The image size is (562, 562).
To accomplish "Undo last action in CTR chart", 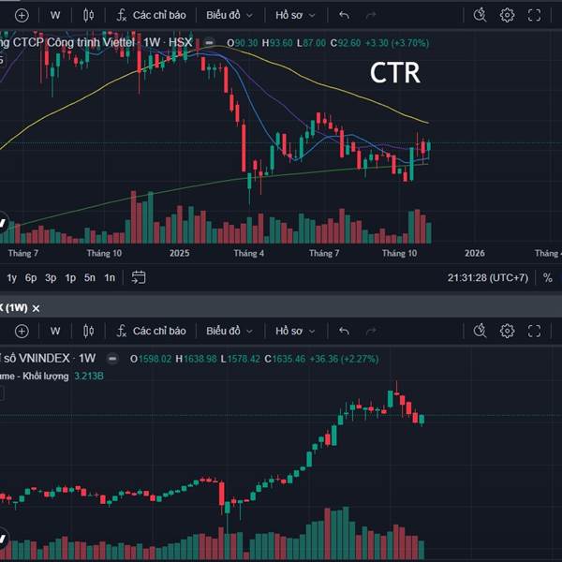I will click(x=344, y=15).
